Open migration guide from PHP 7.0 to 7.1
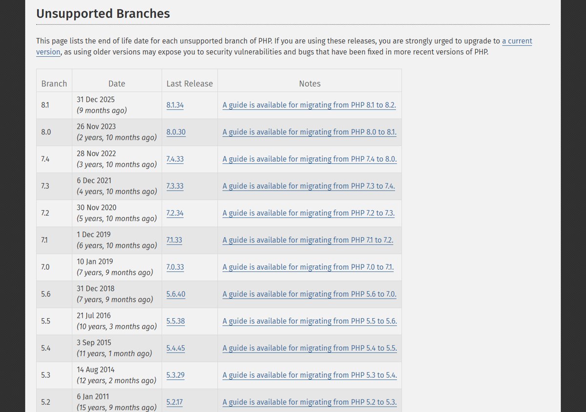 (x=308, y=267)
